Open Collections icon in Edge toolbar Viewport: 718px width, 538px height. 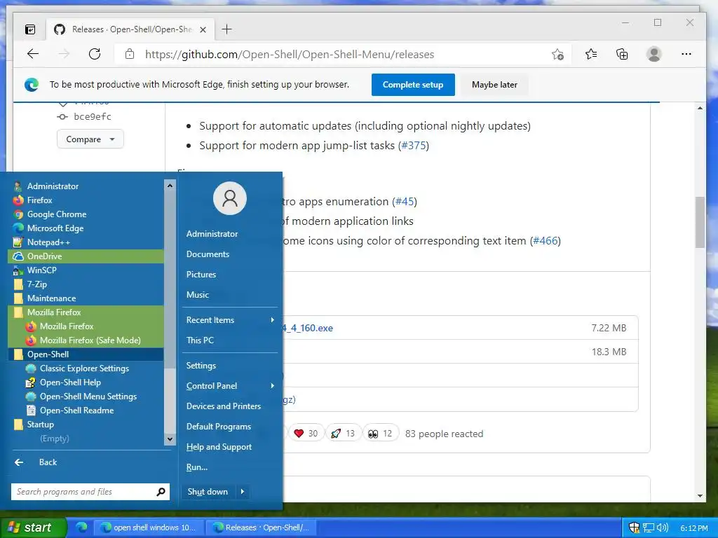click(x=622, y=55)
